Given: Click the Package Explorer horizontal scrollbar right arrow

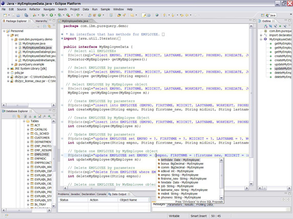Looking at the screenshot, I should coord(53,105).
